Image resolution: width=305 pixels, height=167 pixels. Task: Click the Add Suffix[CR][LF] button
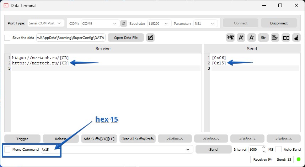[x=100, y=139]
